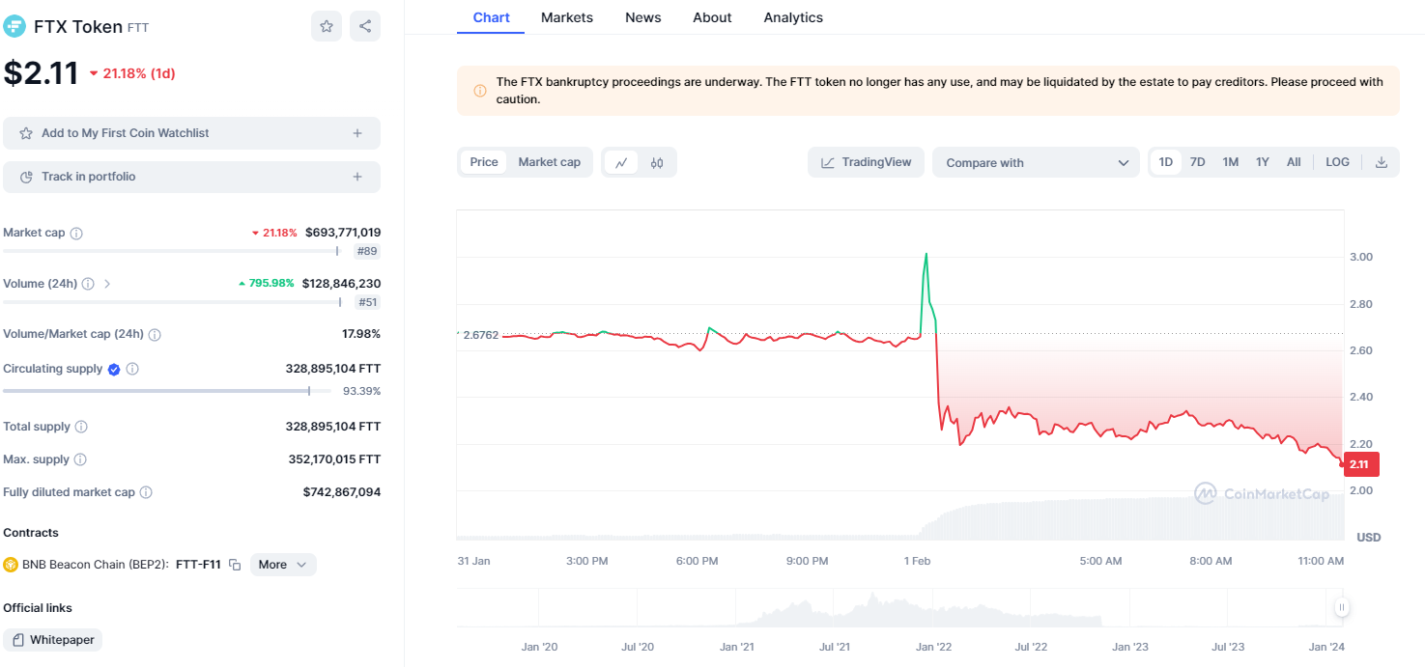Click the historical overview mini chart

(x=898, y=607)
